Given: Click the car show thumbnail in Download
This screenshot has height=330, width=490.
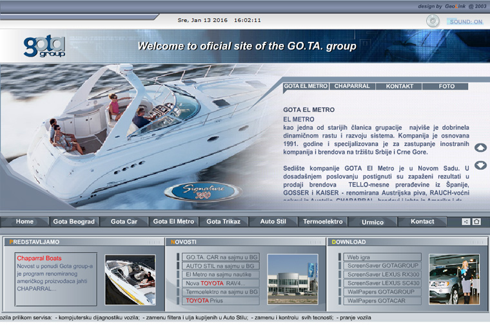Looking at the screenshot, I should tap(454, 279).
